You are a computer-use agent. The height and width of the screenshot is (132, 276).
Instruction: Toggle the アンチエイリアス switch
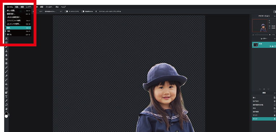[66, 12]
